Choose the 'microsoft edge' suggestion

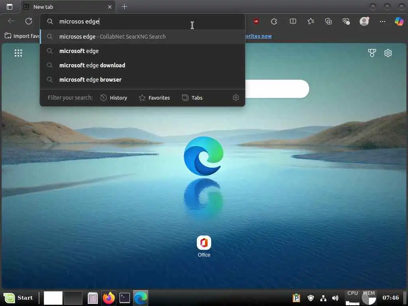click(x=143, y=51)
